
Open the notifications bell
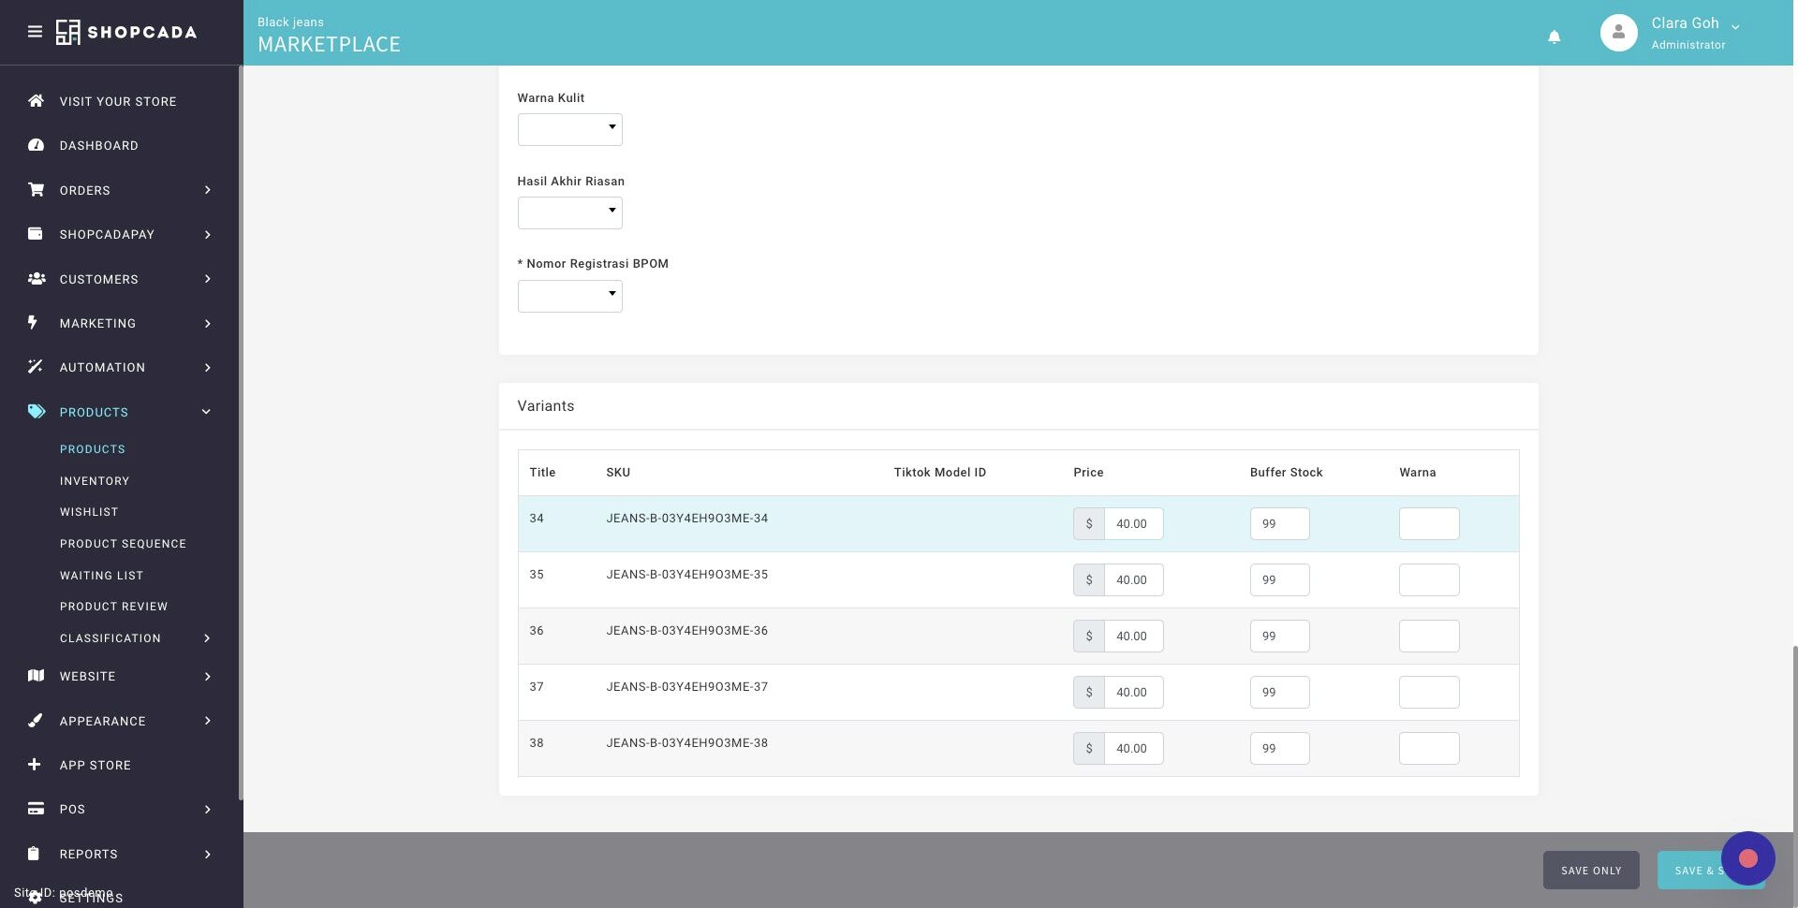[1554, 37]
